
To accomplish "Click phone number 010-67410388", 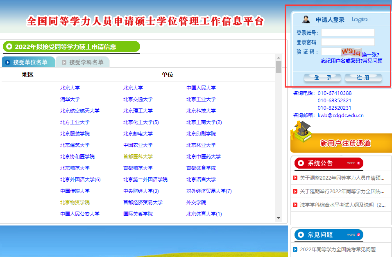I will 335,93.
